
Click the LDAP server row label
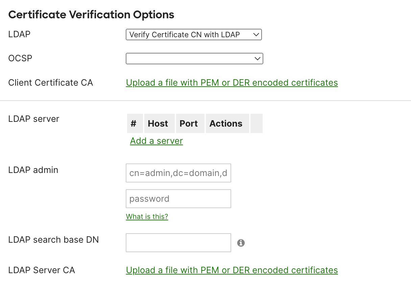pos(34,119)
